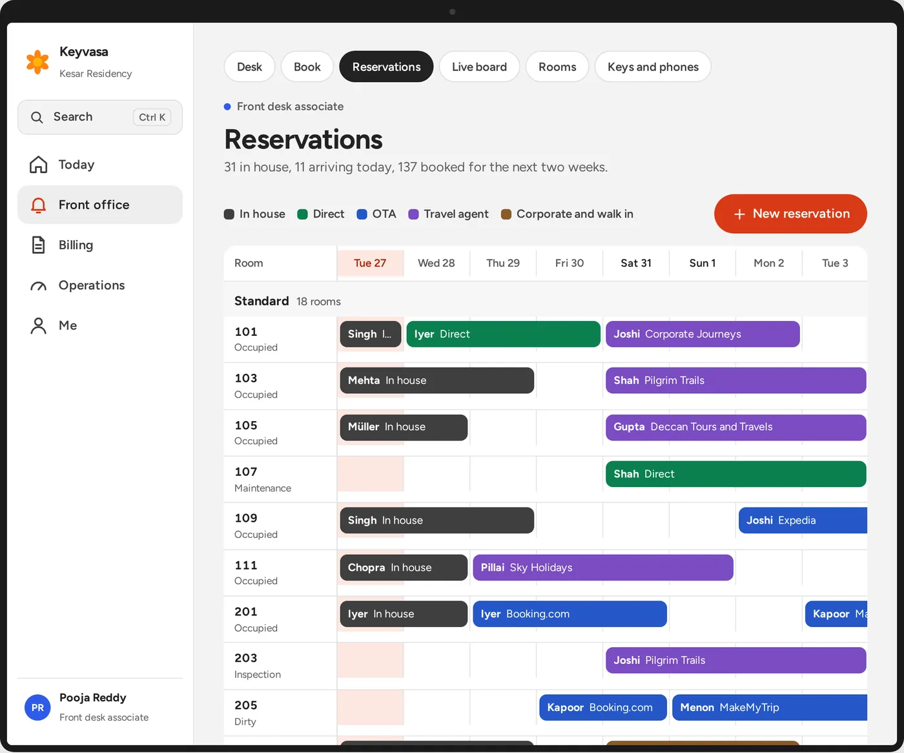Select the Mon 2 column header

coord(769,263)
